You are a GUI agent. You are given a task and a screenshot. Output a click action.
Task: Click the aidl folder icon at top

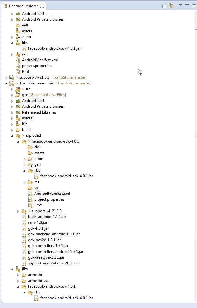click(x=18, y=25)
